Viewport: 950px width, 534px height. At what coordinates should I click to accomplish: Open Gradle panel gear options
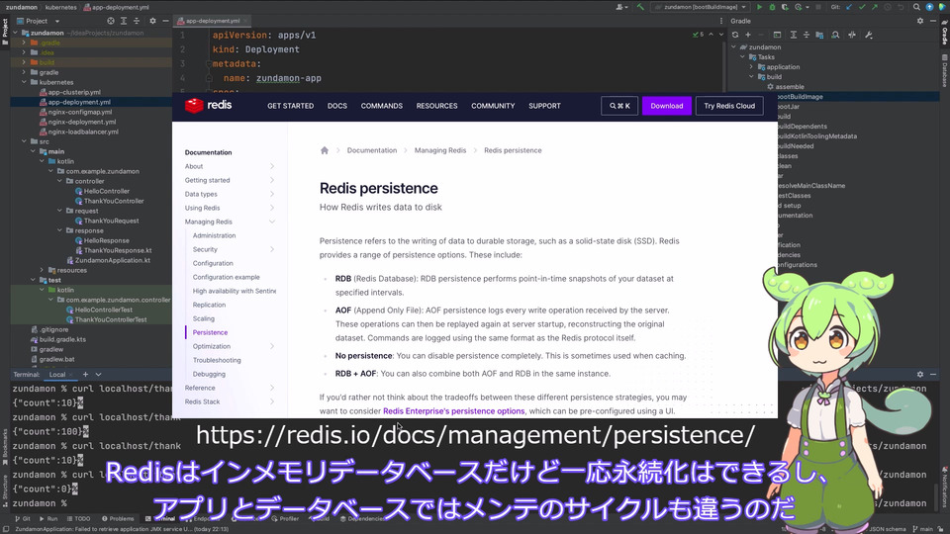click(x=920, y=21)
